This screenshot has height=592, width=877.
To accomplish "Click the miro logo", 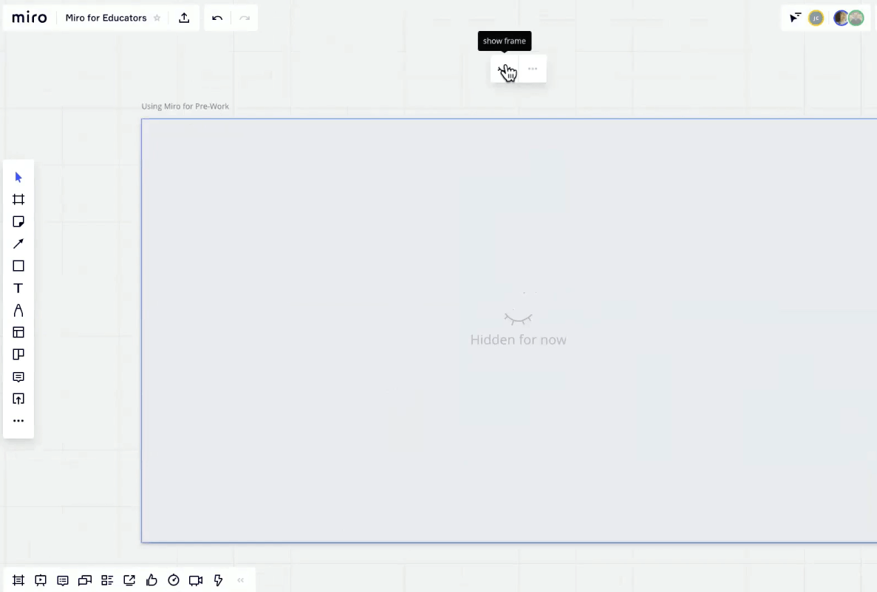I will [30, 18].
